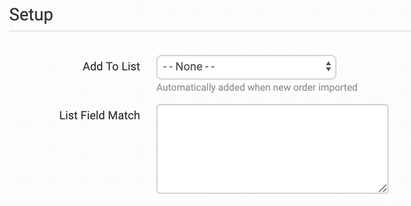Screen dimensions: 411x206
Task: Click the up-down arrows on the list selector
Action: (328, 67)
